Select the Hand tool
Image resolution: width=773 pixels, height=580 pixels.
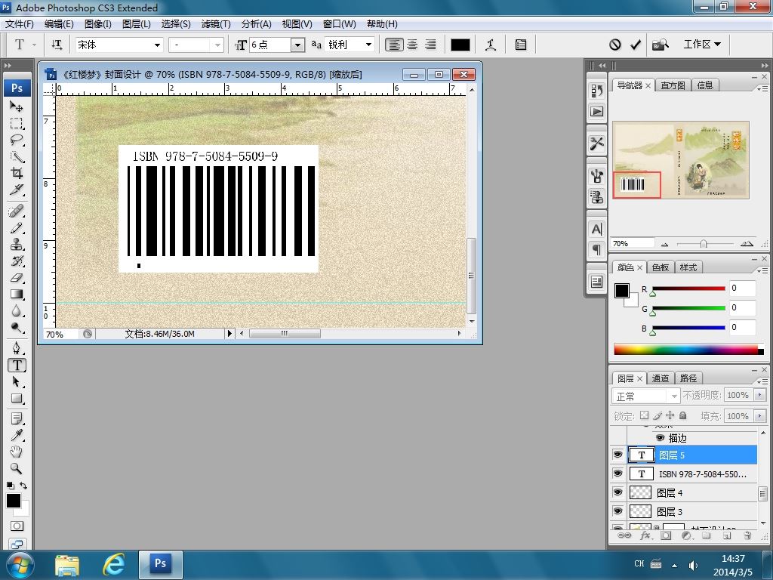(x=17, y=452)
